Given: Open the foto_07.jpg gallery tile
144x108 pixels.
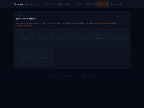Looking at the screenshot, I should pyautogui.click(x=25, y=57).
